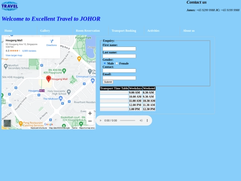
Task: Focus the Contact input field
Action: 119,71
